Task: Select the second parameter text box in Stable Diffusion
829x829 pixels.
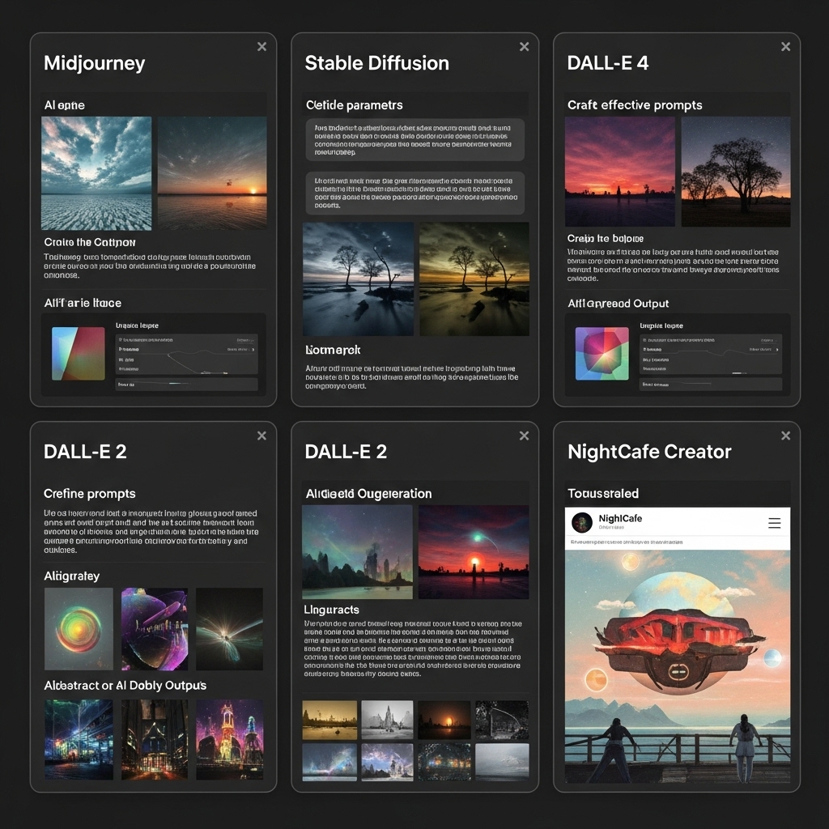Action: pyautogui.click(x=415, y=193)
